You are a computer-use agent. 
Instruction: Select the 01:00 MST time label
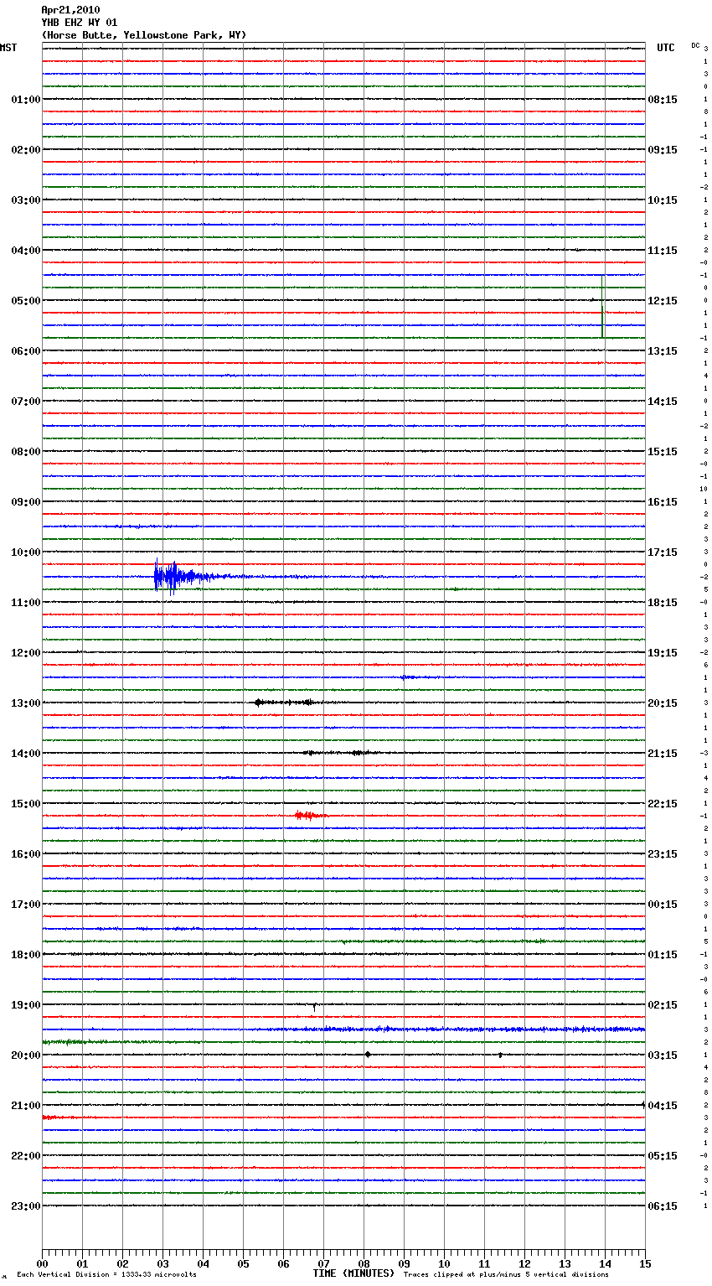coord(26,100)
